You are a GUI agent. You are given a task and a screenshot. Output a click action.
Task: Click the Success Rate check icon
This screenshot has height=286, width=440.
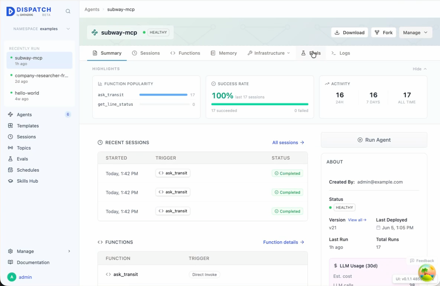pyautogui.click(x=214, y=84)
